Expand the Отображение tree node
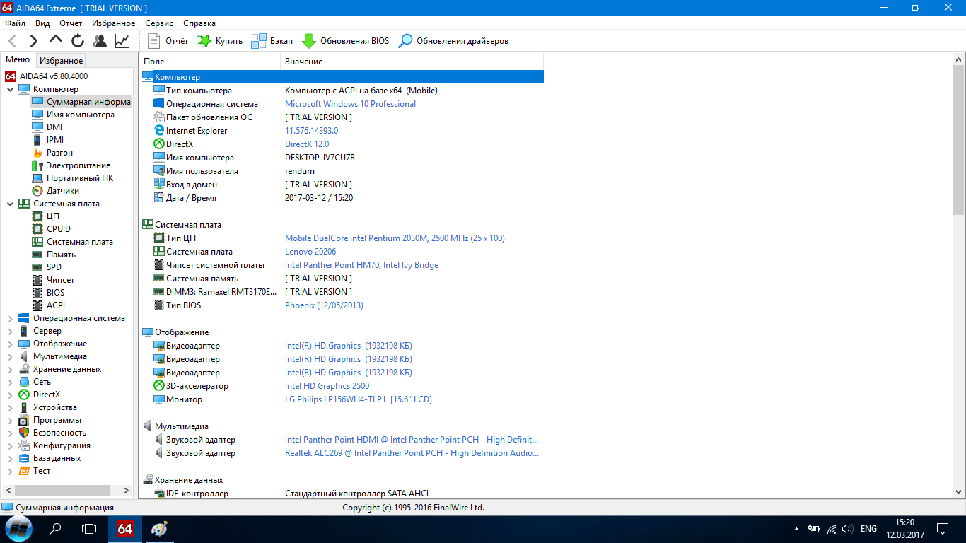This screenshot has height=543, width=966. coord(10,344)
